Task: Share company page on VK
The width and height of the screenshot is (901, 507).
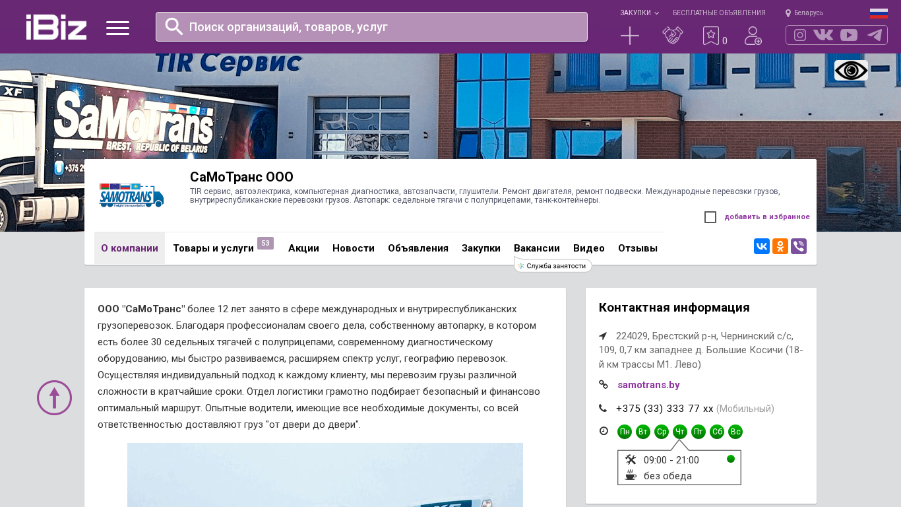Action: [x=762, y=246]
